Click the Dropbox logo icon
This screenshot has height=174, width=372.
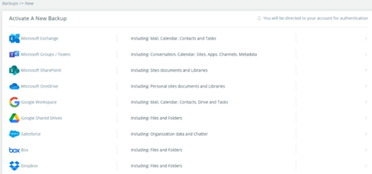[14, 166]
